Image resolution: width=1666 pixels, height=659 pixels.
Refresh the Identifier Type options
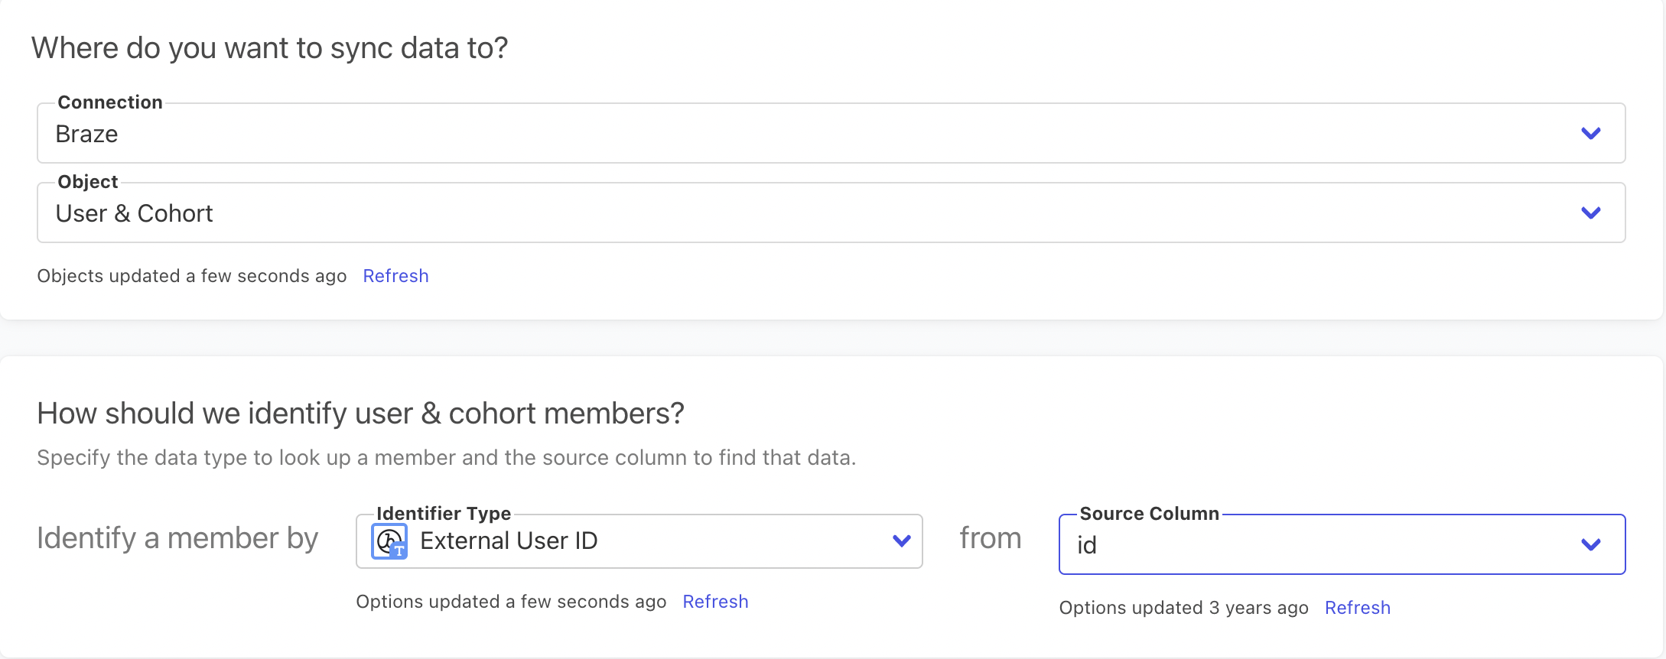(x=715, y=602)
